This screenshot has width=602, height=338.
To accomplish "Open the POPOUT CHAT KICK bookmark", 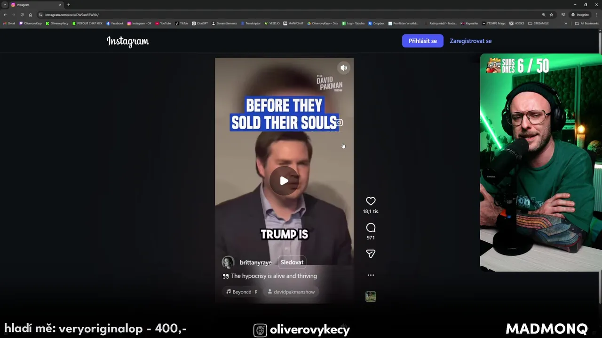I will (x=87, y=23).
